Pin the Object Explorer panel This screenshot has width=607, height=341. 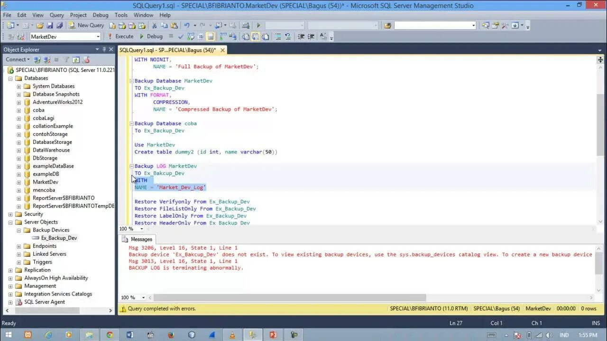click(x=104, y=49)
